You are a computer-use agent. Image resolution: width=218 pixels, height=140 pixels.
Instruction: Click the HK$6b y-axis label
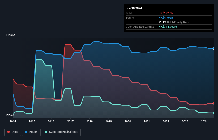click(11, 35)
